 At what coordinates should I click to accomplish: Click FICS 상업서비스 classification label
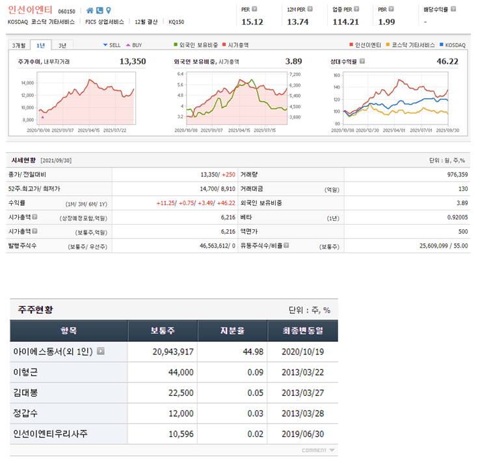pos(104,21)
